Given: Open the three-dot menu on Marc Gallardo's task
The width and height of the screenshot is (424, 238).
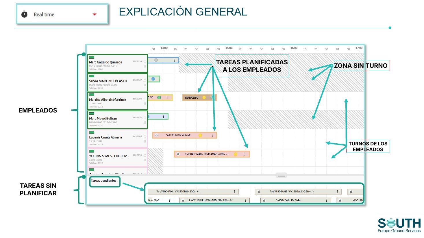Looking at the screenshot, I should (x=174, y=60).
